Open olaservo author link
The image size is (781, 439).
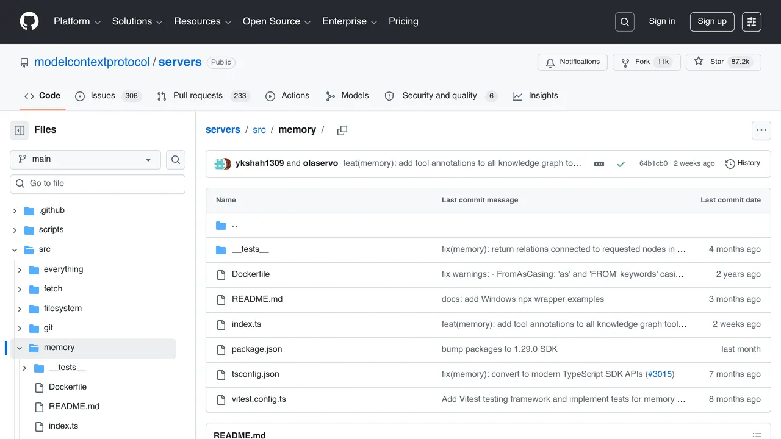[x=320, y=163]
